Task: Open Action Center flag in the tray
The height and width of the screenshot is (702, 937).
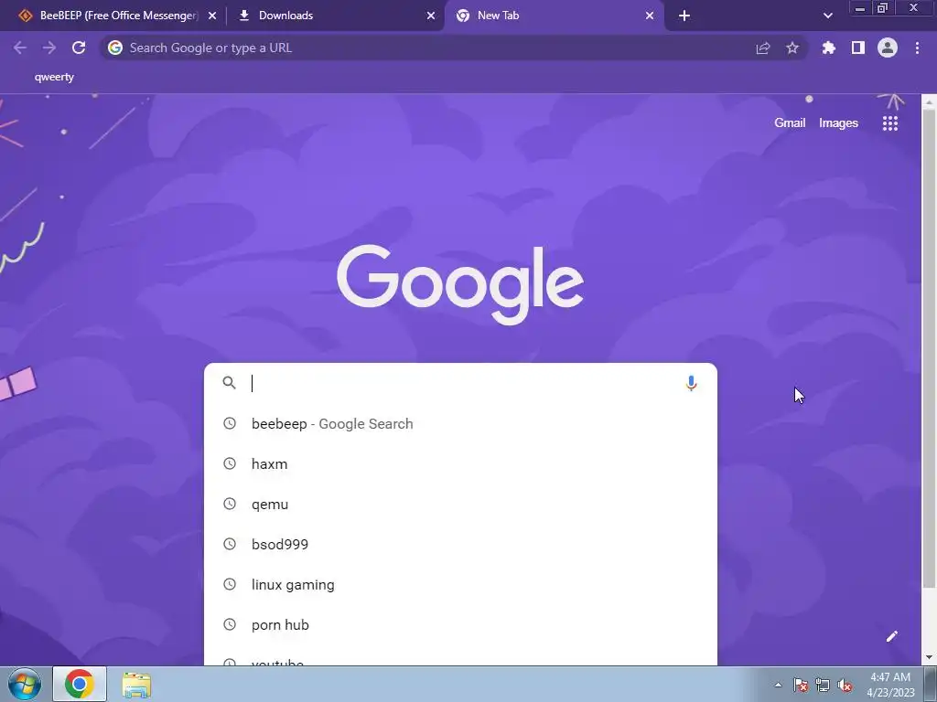Action: 800,685
